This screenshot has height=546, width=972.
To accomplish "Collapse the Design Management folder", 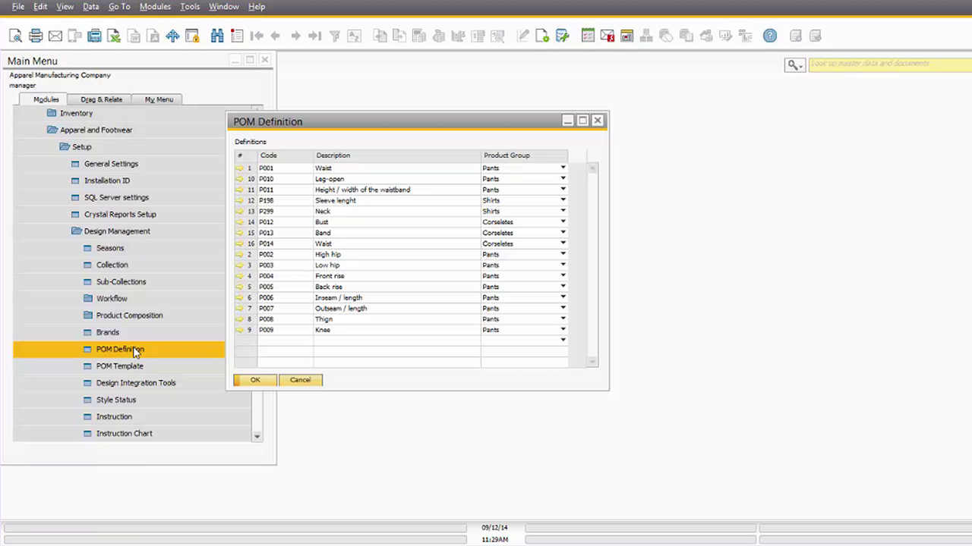I will point(117,231).
